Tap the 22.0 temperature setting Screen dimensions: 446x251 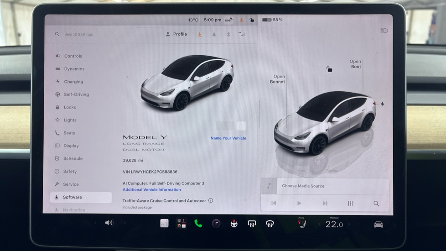tap(334, 224)
